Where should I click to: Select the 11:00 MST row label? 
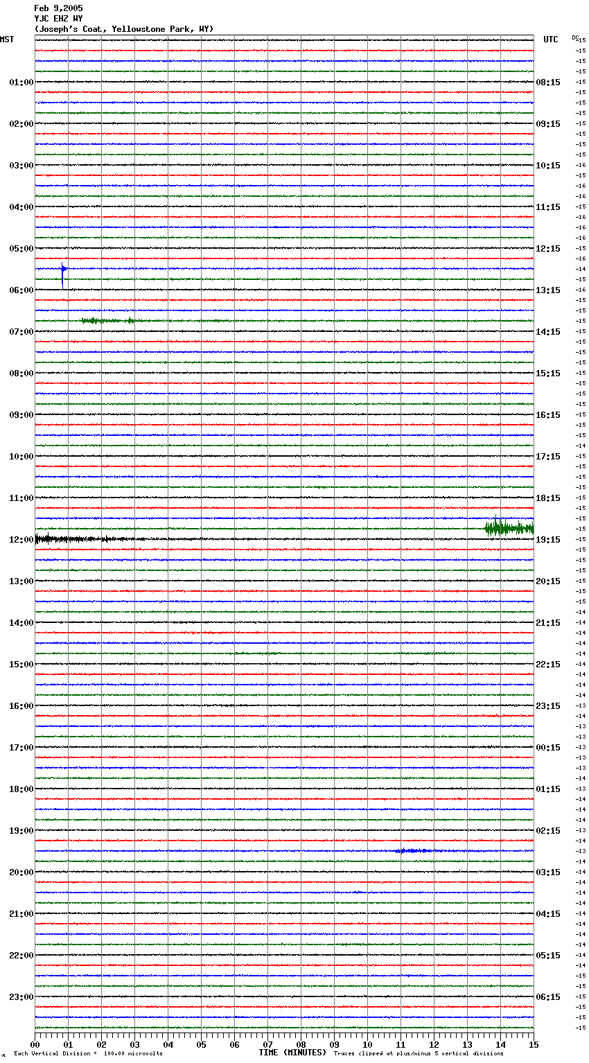21,498
